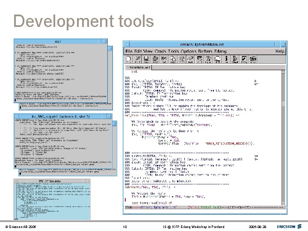Click the Undo icon in emacs toolbar
The height and width of the screenshot is (231, 308).
click(190, 59)
